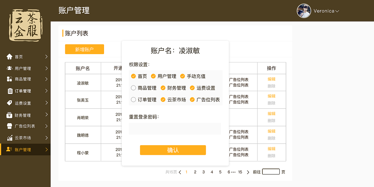Screen dimensions: 374x187
Task: Click the 重置登录密码 input field
Action: (x=175, y=129)
